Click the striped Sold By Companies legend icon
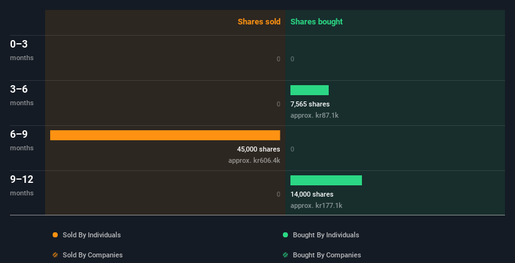The width and height of the screenshot is (515, 263). [x=55, y=255]
